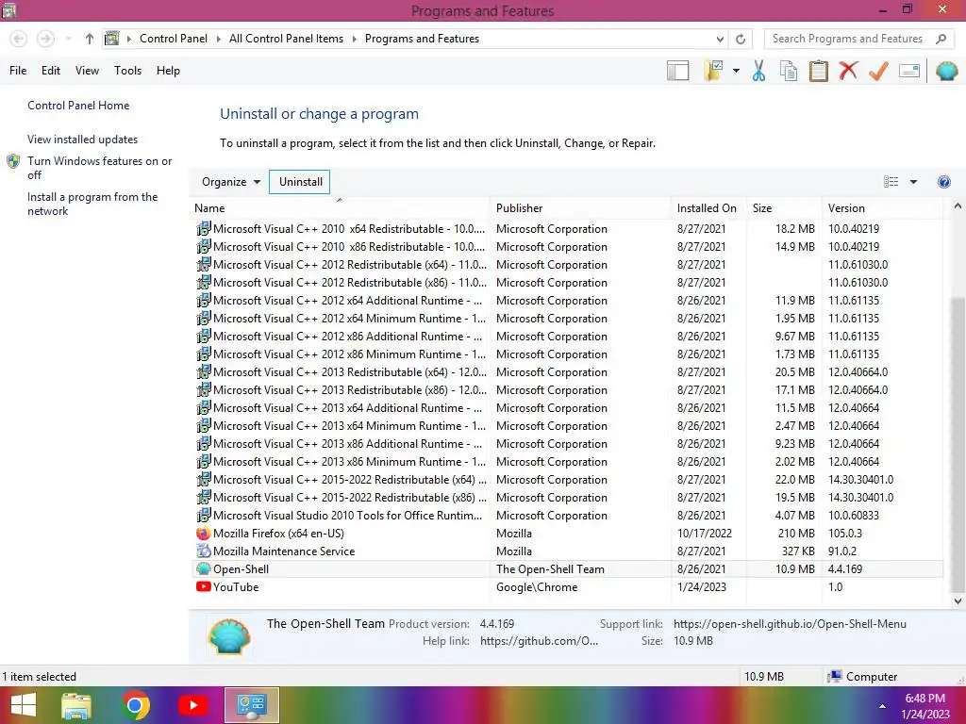Select Microsoft Visual Studio 2010 Tools row
The height and width of the screenshot is (724, 966).
coord(567,516)
